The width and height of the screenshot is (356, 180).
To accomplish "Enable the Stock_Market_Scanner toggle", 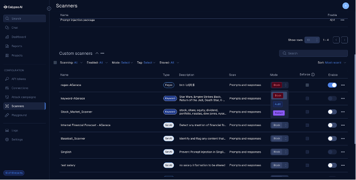I will click(x=332, y=112).
